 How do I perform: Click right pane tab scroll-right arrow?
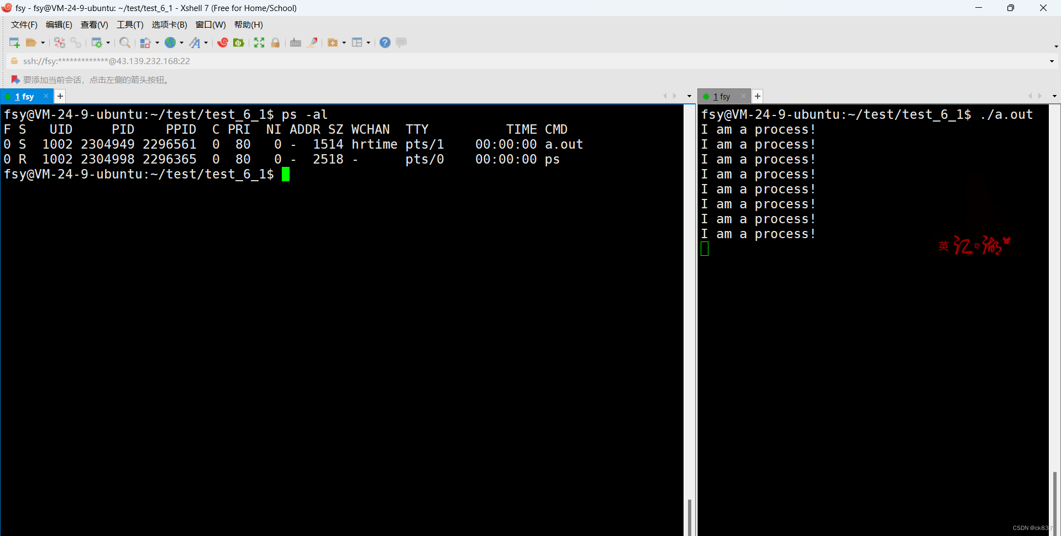point(1040,96)
